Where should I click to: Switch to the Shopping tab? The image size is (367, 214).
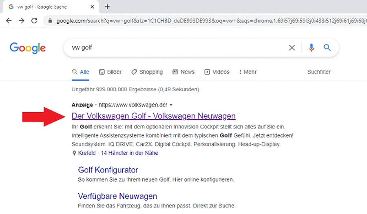click(147, 72)
